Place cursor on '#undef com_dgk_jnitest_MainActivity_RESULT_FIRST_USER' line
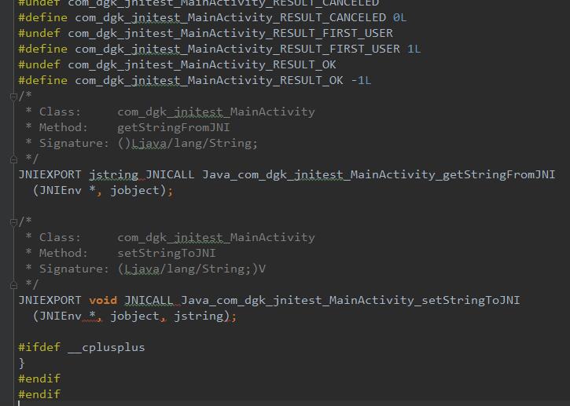 (206, 34)
